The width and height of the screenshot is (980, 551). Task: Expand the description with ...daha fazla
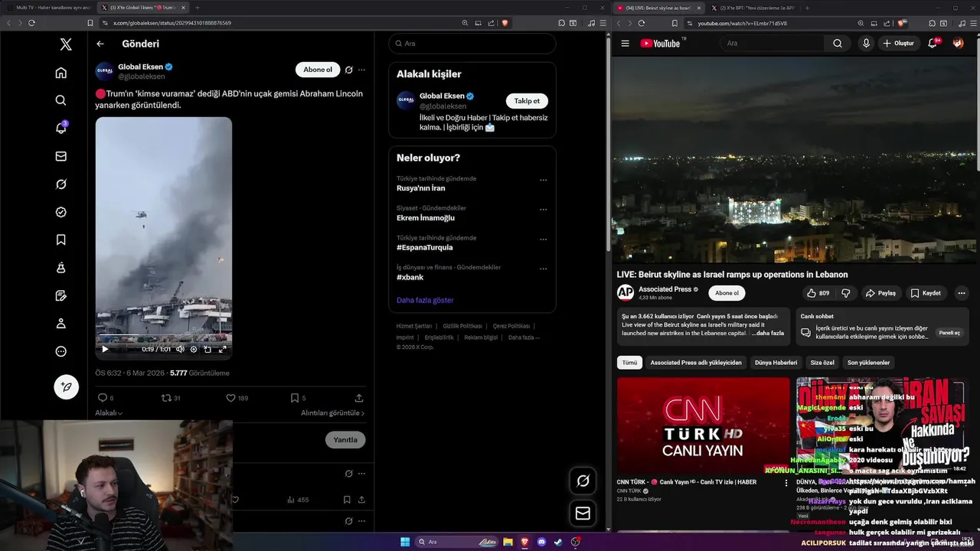769,333
